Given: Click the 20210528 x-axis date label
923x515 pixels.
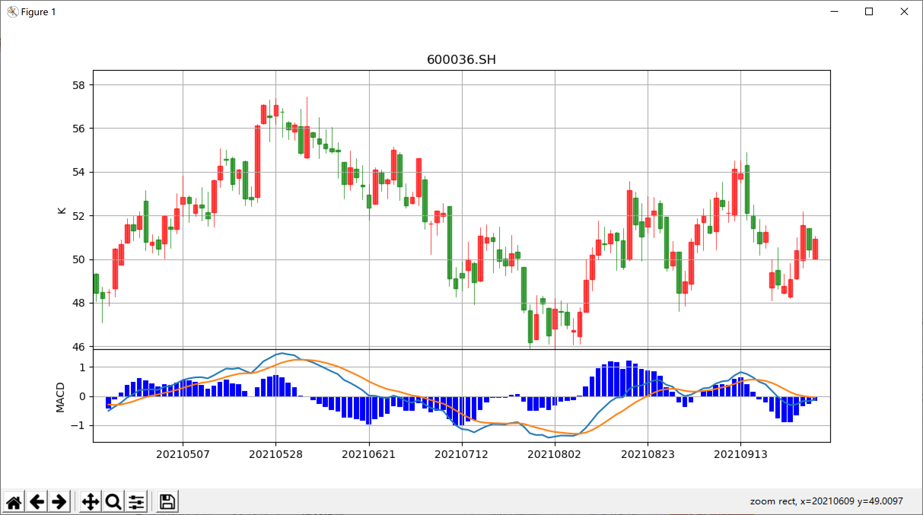Looking at the screenshot, I should pos(275,454).
